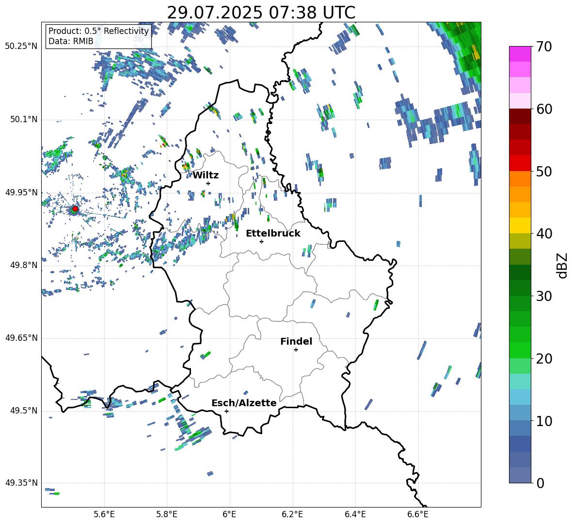Select the Wiltz city label
Screen dimensions: 574x524
206,175
